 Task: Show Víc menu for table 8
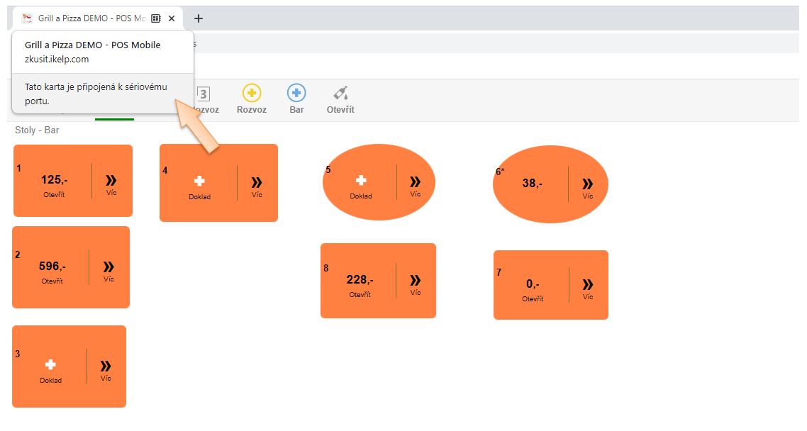pyautogui.click(x=416, y=284)
